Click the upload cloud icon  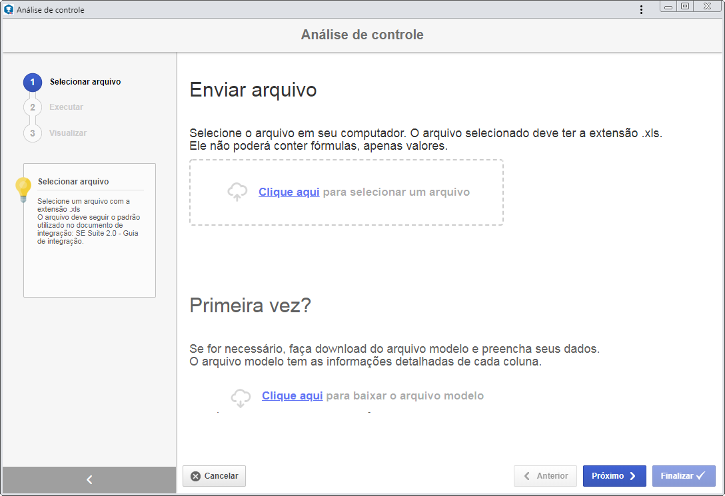click(237, 192)
